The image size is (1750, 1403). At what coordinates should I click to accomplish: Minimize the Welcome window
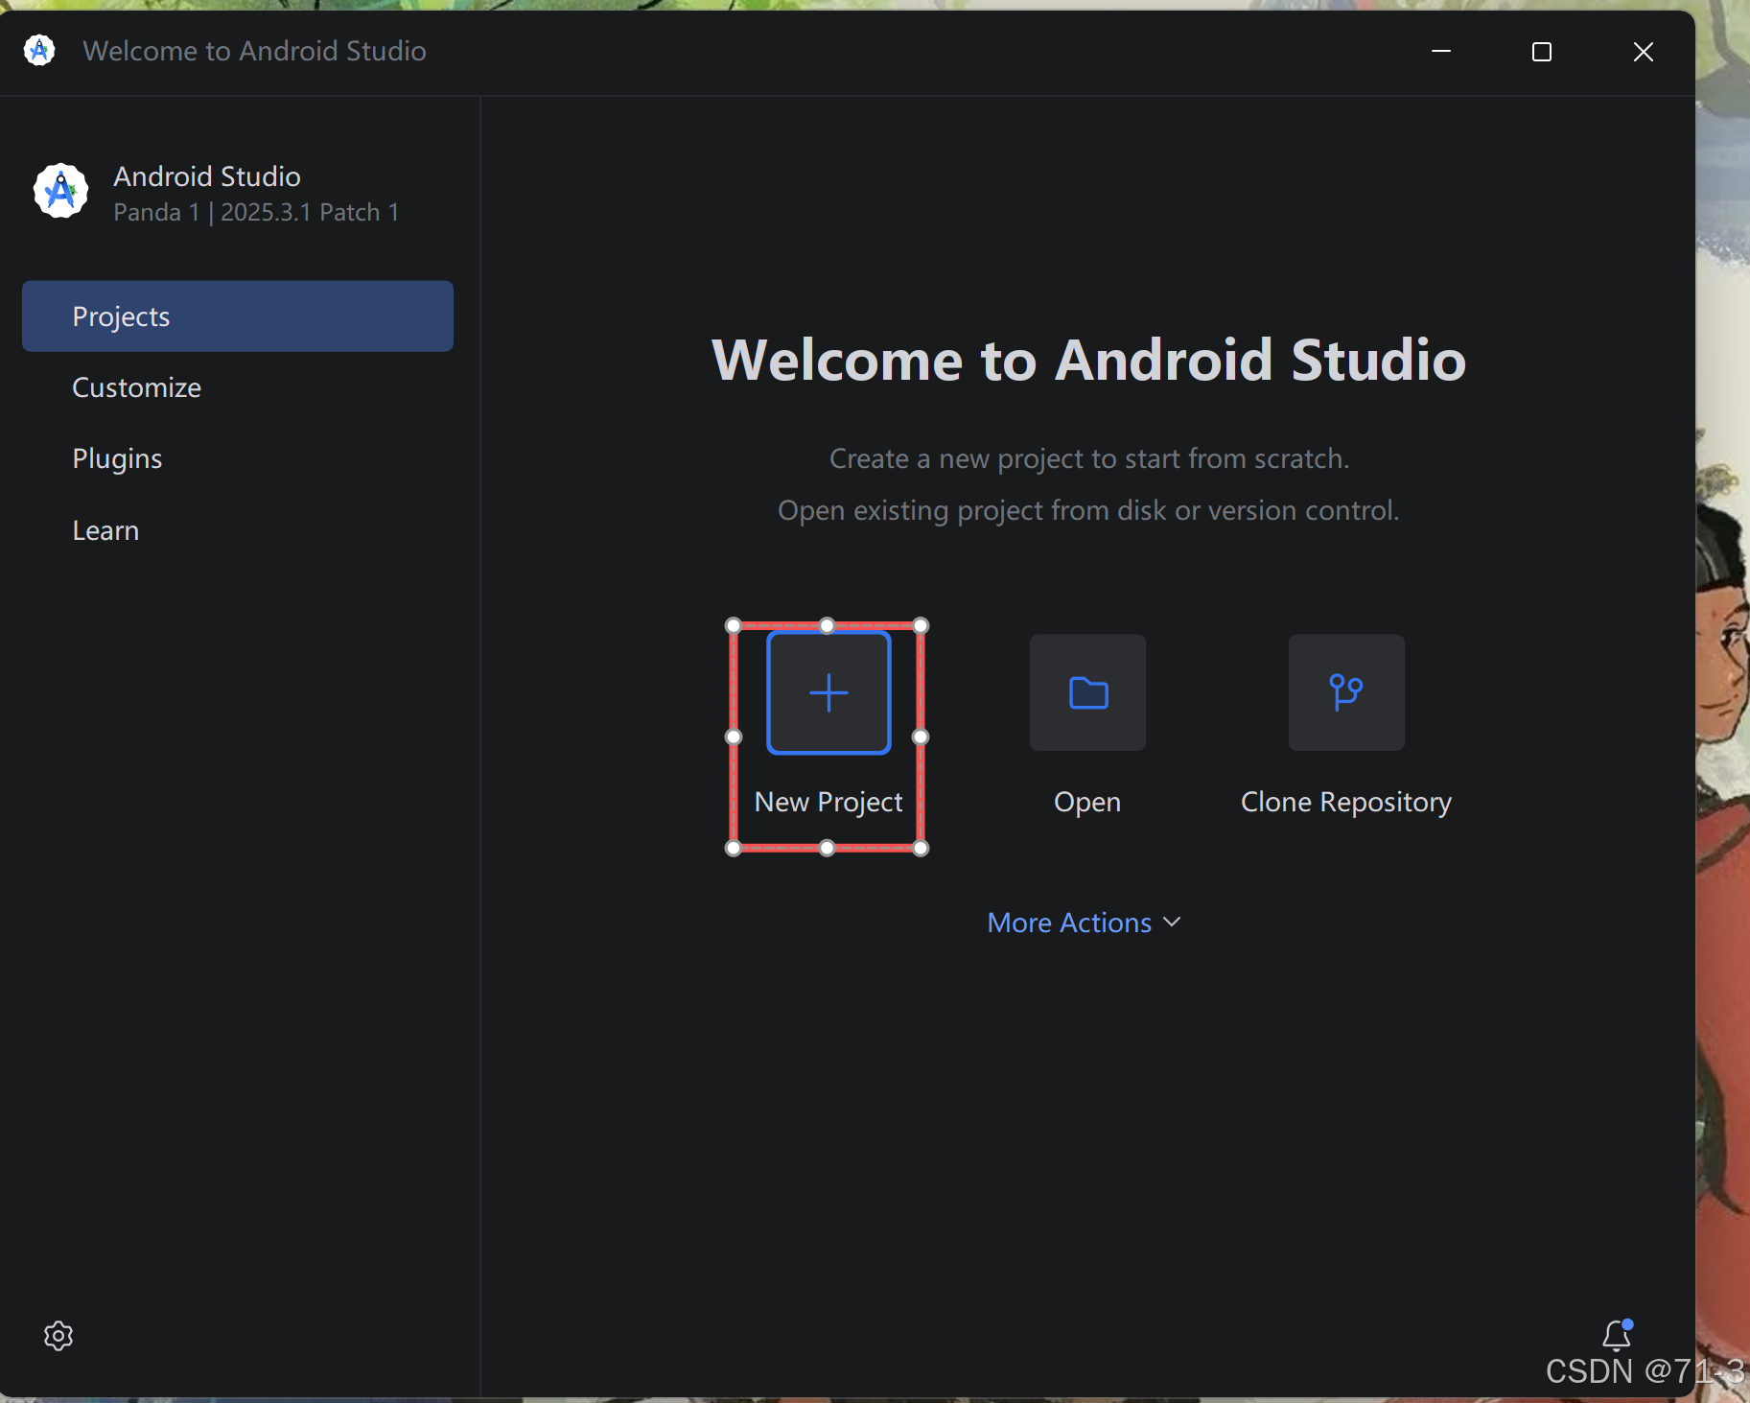[1441, 51]
